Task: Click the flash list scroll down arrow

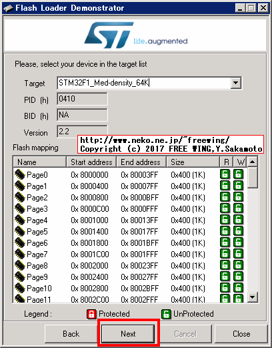Action: point(253,297)
